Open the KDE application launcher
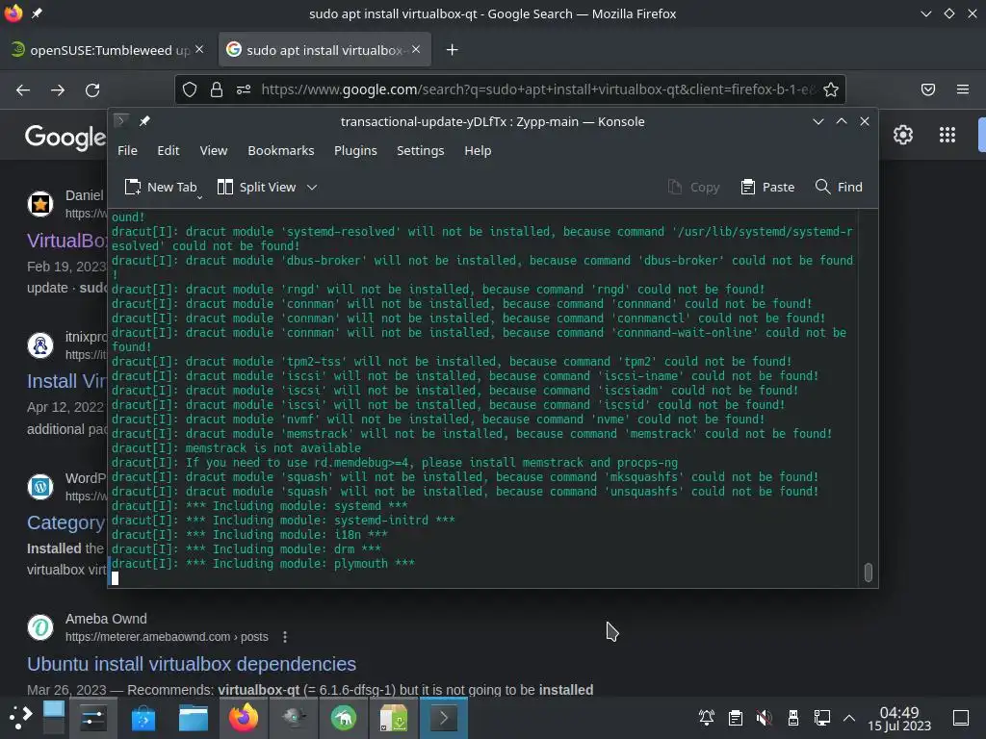 20,718
